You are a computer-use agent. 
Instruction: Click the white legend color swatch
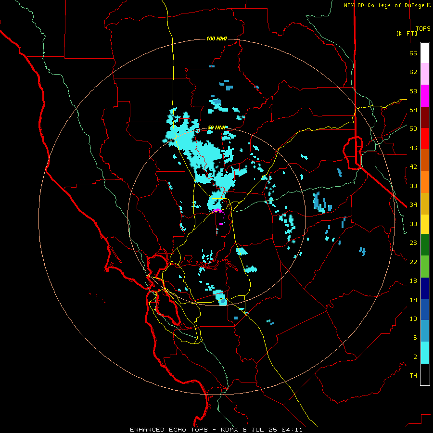[x=425, y=53]
